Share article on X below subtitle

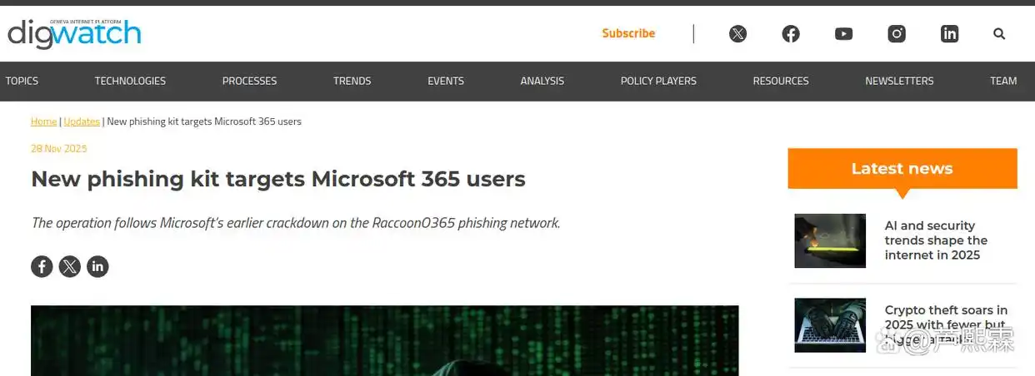[x=70, y=266]
